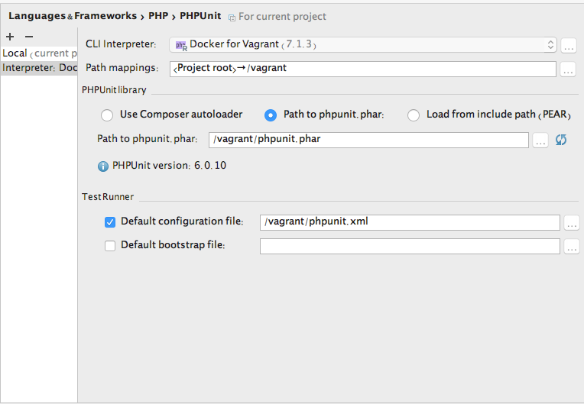Select the Interpreter: Docker list entry
Screen dimensions: 584x404
coord(39,68)
